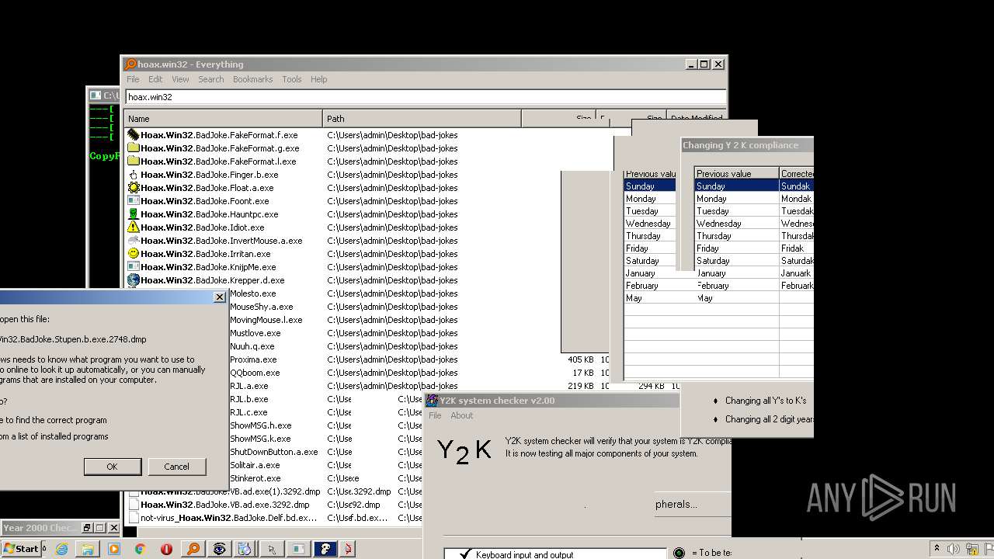Select the Krepper.d.exe globe icon

[134, 280]
